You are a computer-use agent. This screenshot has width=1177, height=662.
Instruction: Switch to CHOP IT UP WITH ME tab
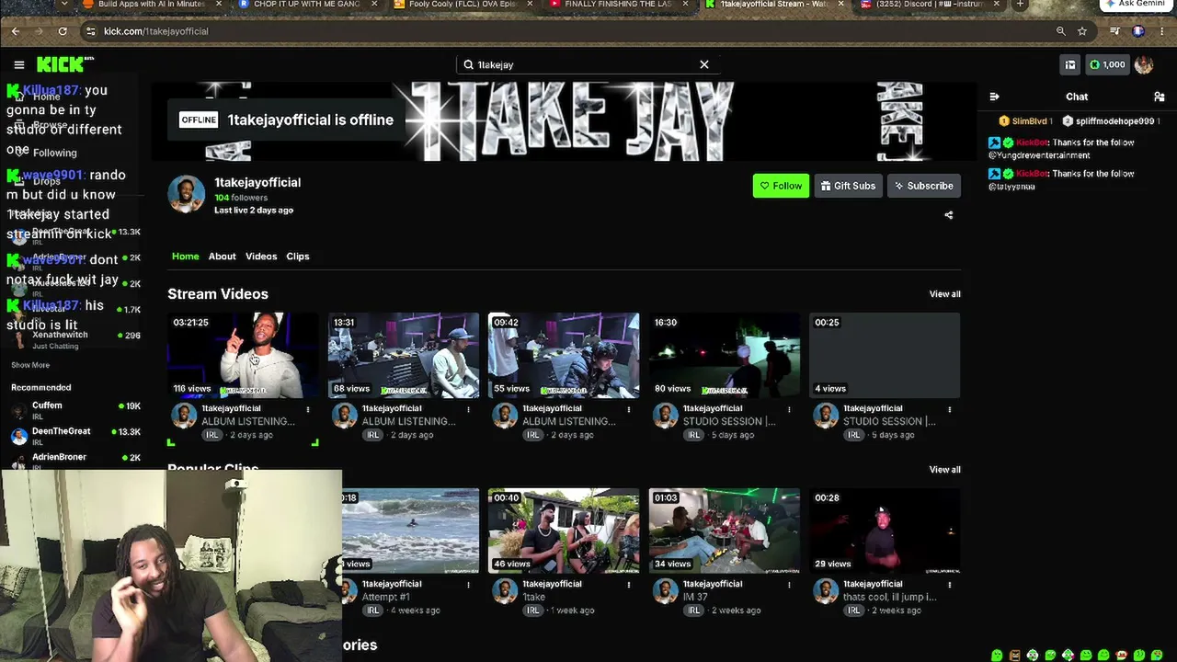coord(307,5)
